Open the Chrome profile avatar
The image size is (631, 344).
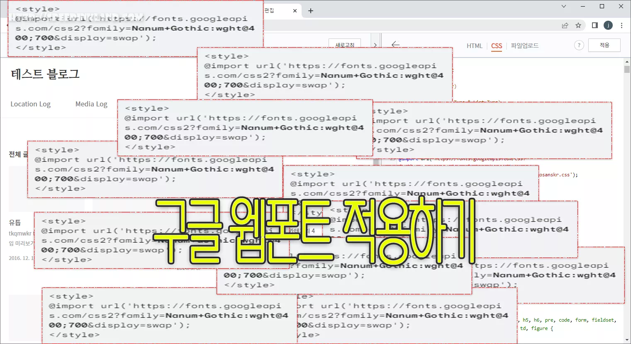[x=608, y=26]
